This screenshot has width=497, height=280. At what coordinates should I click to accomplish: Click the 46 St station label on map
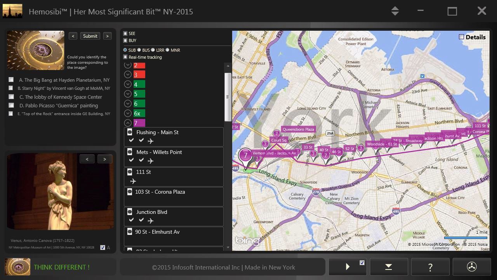point(336,152)
